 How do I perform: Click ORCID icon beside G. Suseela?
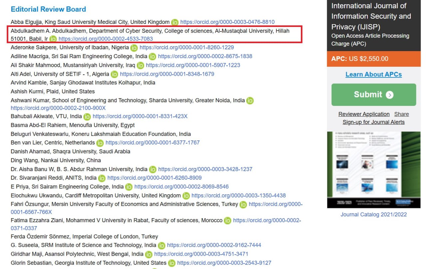point(161,245)
